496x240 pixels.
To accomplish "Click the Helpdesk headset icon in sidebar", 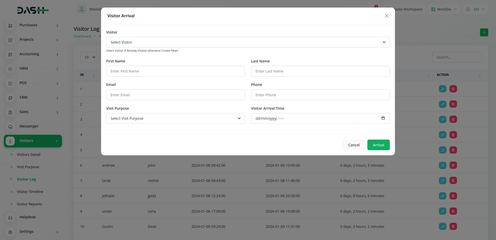I will click(10, 218).
